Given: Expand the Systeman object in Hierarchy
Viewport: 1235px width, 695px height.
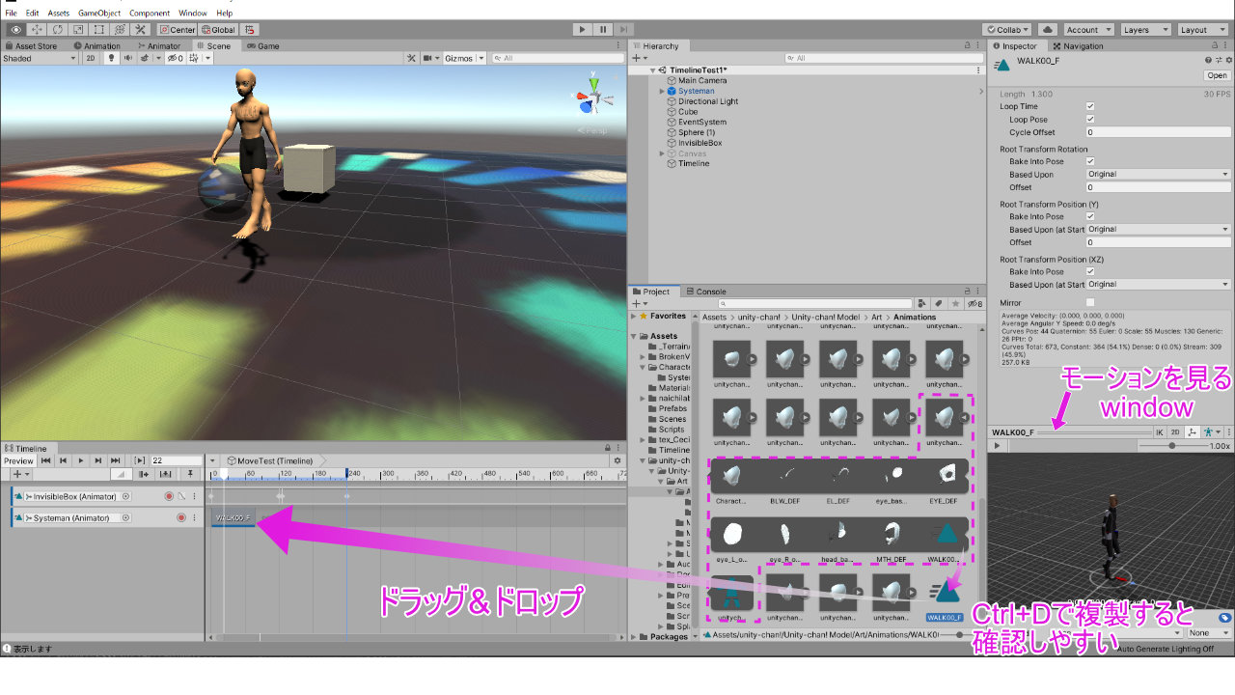Looking at the screenshot, I should (662, 91).
